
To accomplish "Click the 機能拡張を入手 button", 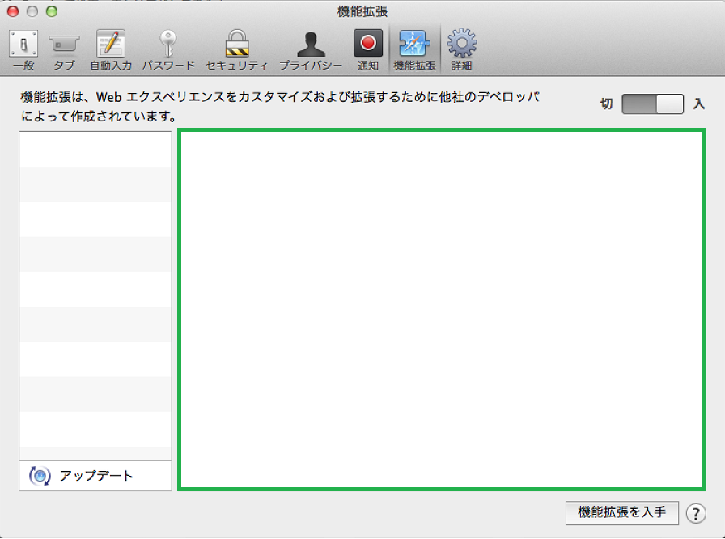I will tap(621, 512).
